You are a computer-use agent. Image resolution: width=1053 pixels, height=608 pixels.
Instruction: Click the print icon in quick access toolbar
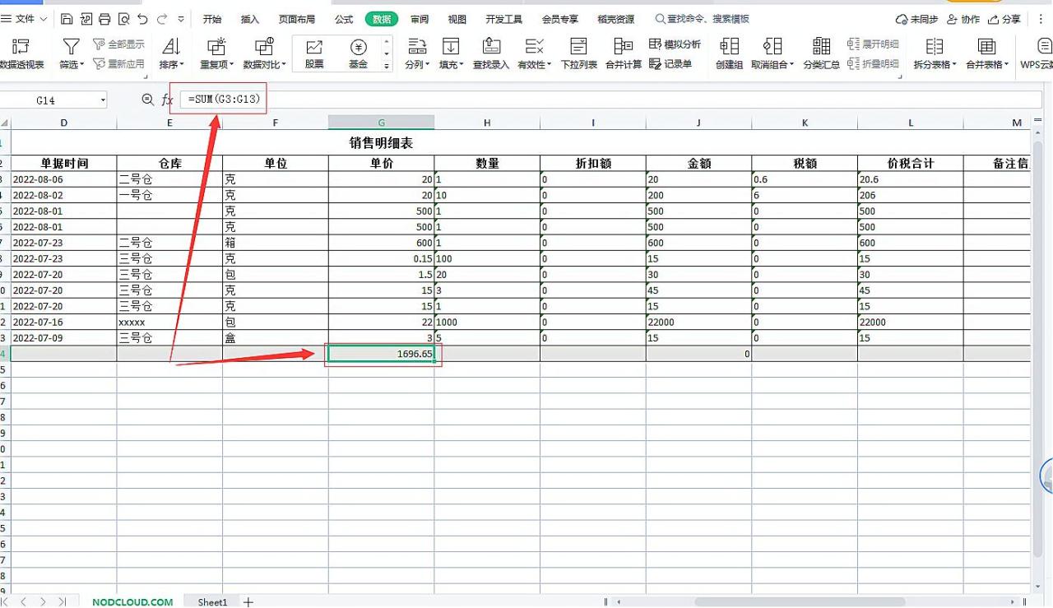coord(104,19)
